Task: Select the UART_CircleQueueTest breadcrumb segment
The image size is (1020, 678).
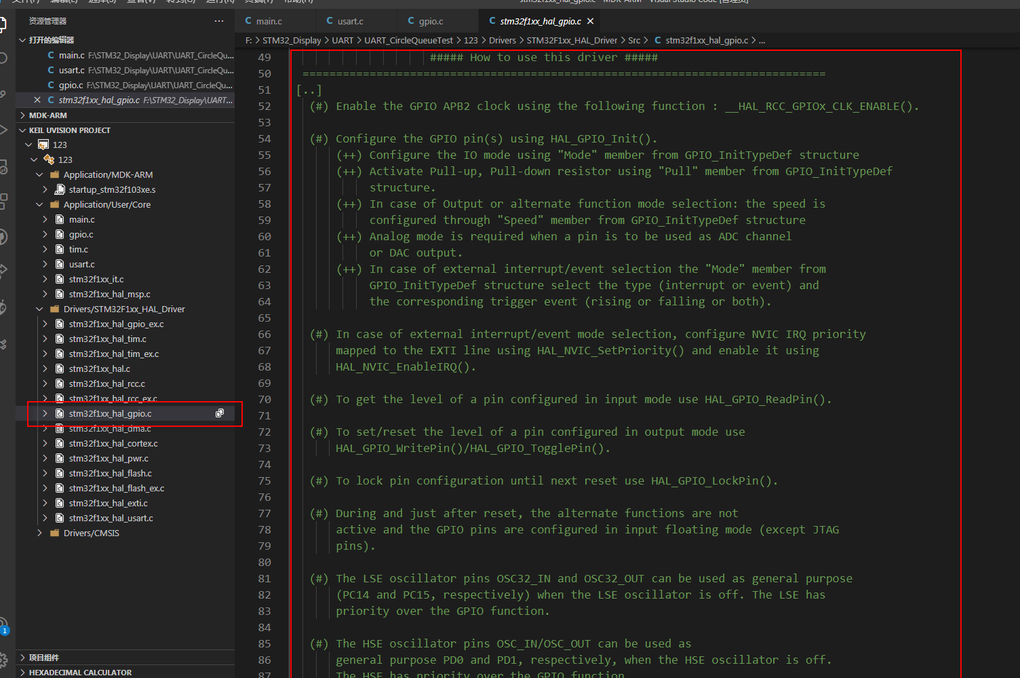Action: 408,40
